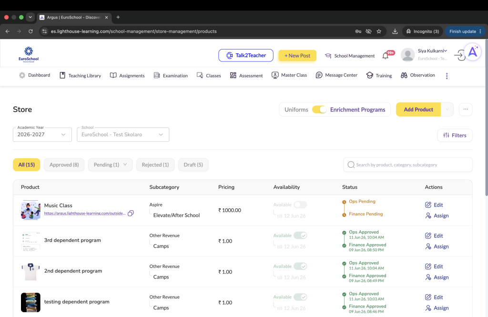
Task: Open the School dropdown
Action: [x=123, y=134]
